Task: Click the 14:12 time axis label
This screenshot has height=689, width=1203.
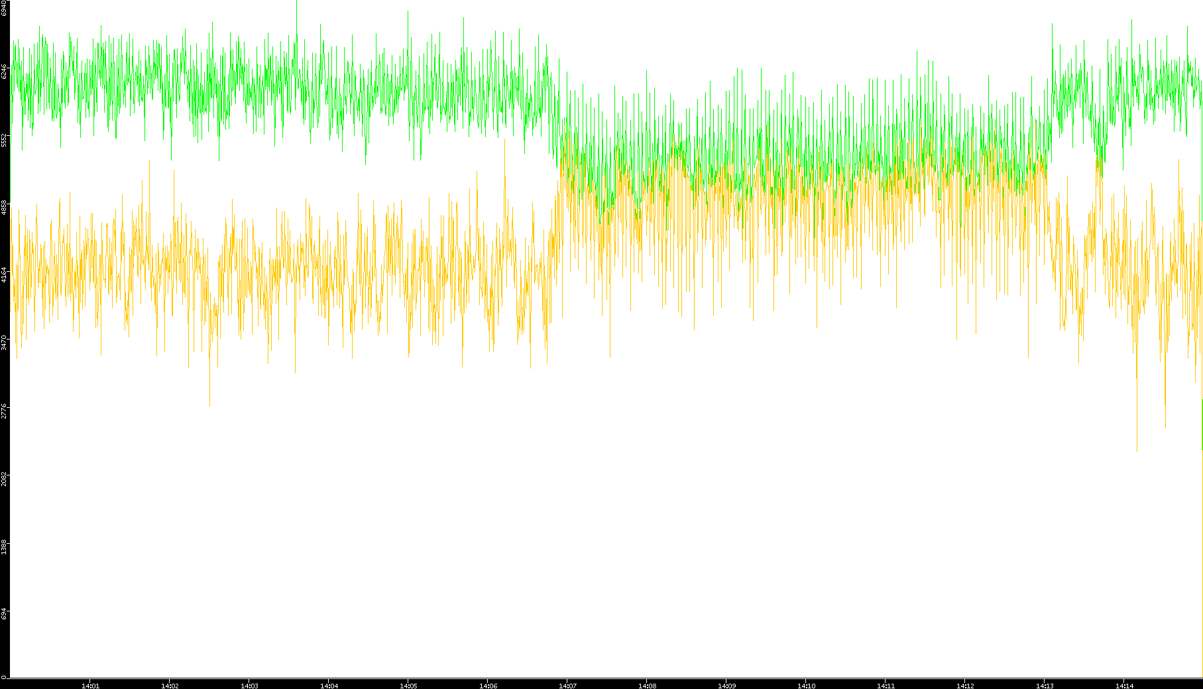Action: (x=965, y=685)
